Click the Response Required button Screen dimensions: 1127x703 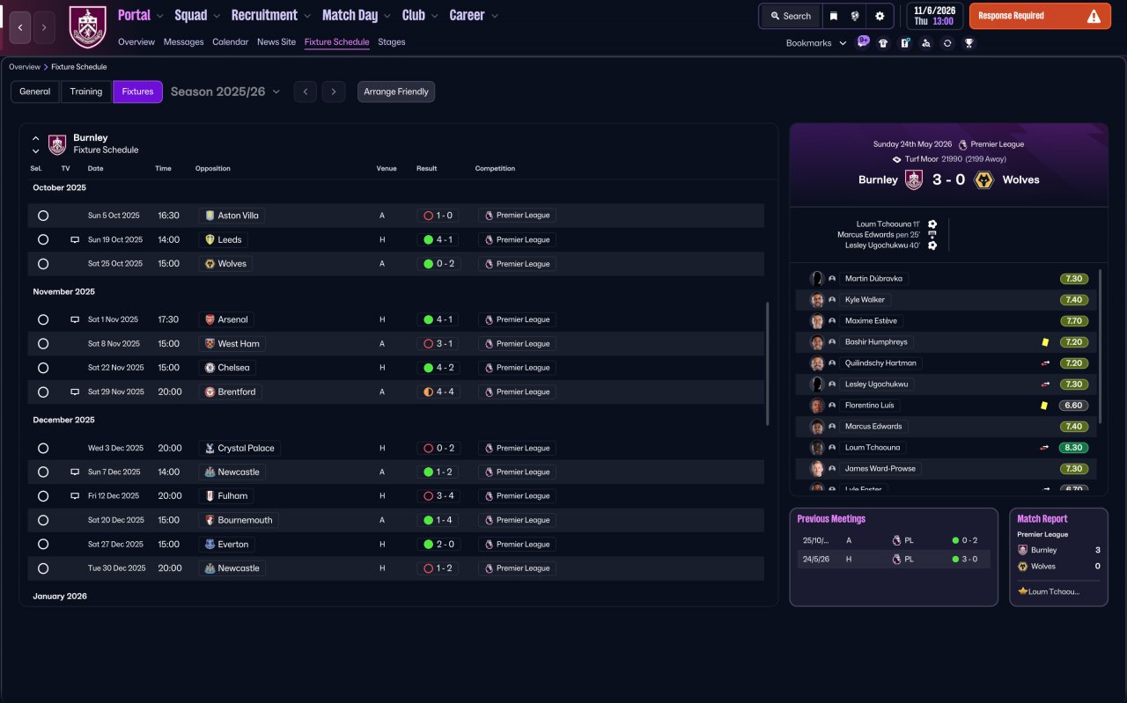click(1040, 16)
